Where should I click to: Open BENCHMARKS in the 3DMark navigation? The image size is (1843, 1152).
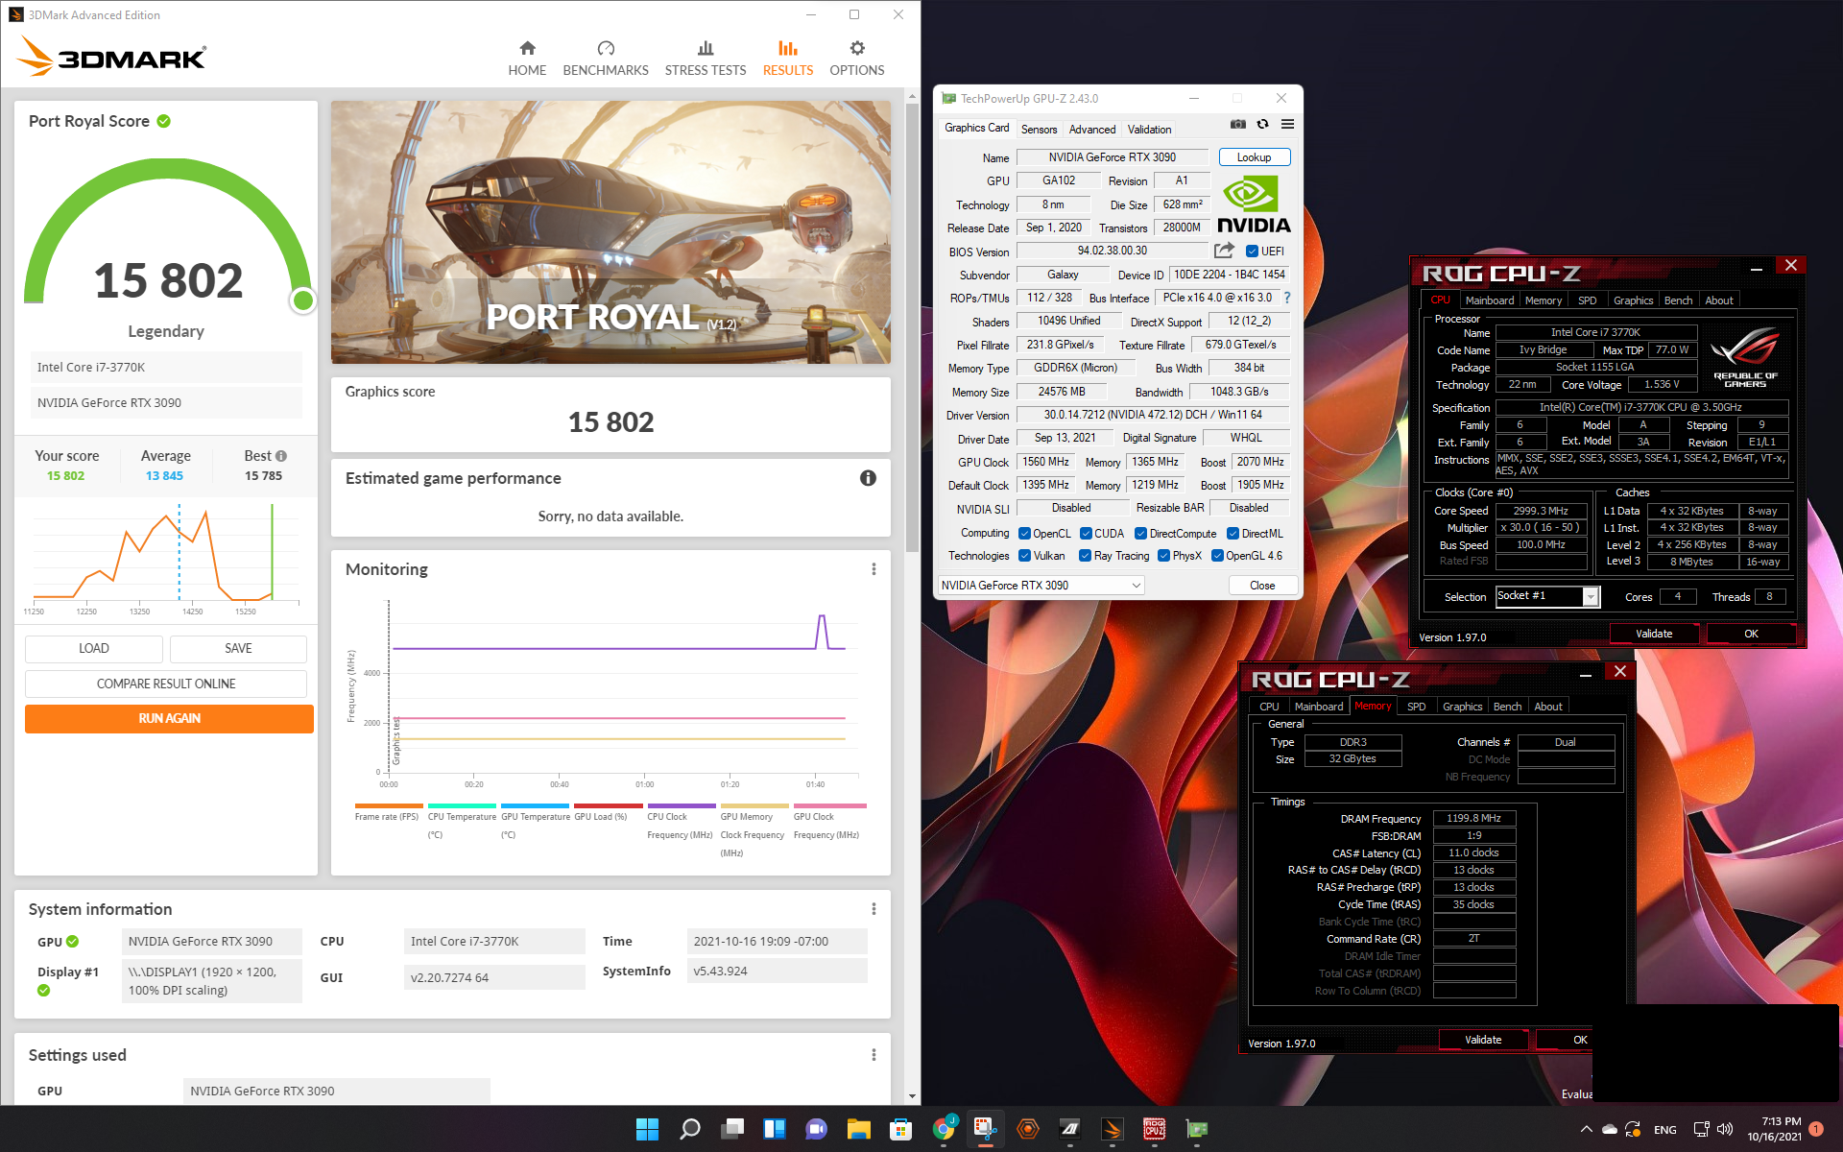(606, 59)
